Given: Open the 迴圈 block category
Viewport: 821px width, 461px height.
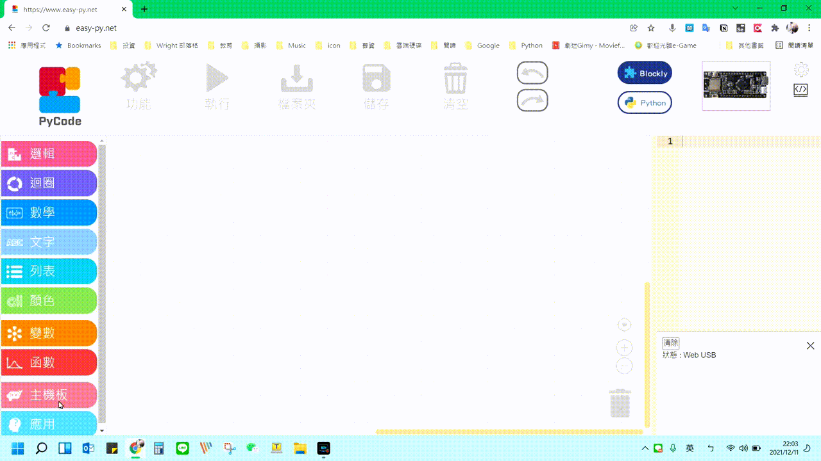Looking at the screenshot, I should click(x=49, y=183).
